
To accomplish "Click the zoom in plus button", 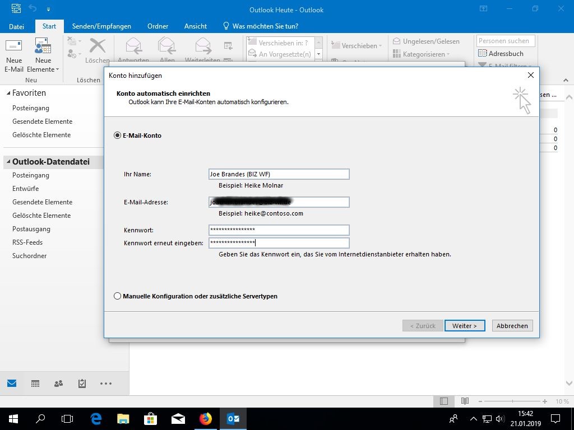I will coord(545,401).
